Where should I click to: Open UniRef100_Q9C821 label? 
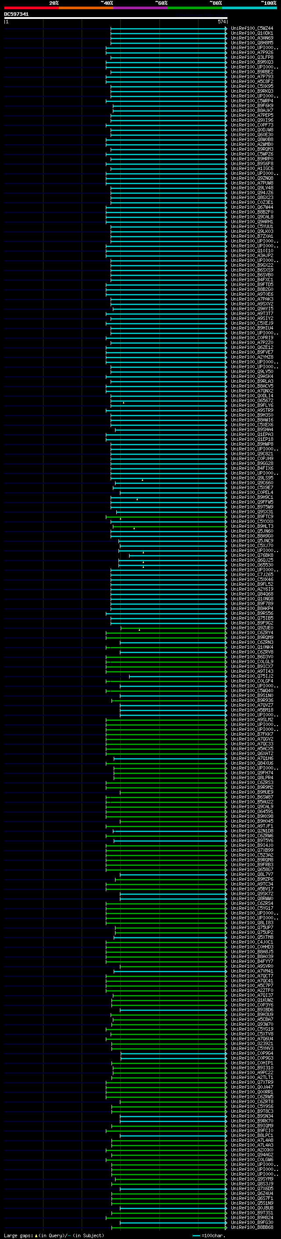pyautogui.click(x=252, y=454)
